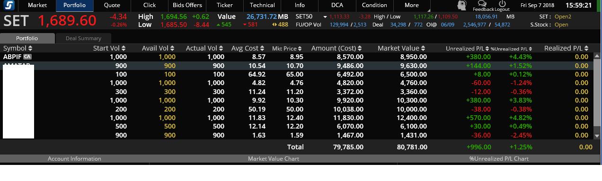Expand the Market Value Chart panel
Screen dimensions: 602x181
(x=273, y=159)
